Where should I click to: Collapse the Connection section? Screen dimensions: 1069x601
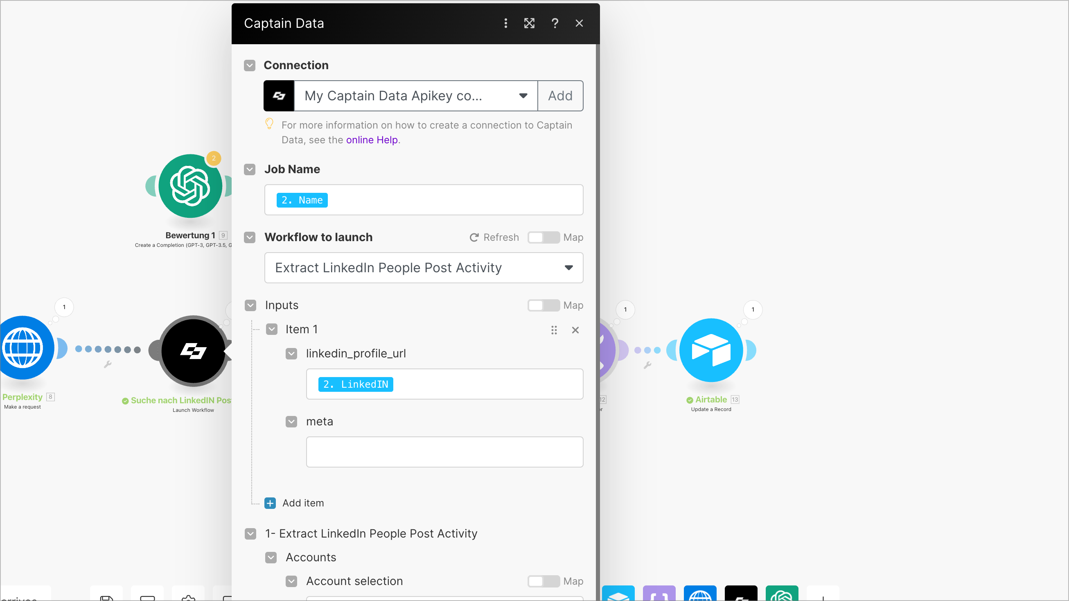(x=250, y=66)
